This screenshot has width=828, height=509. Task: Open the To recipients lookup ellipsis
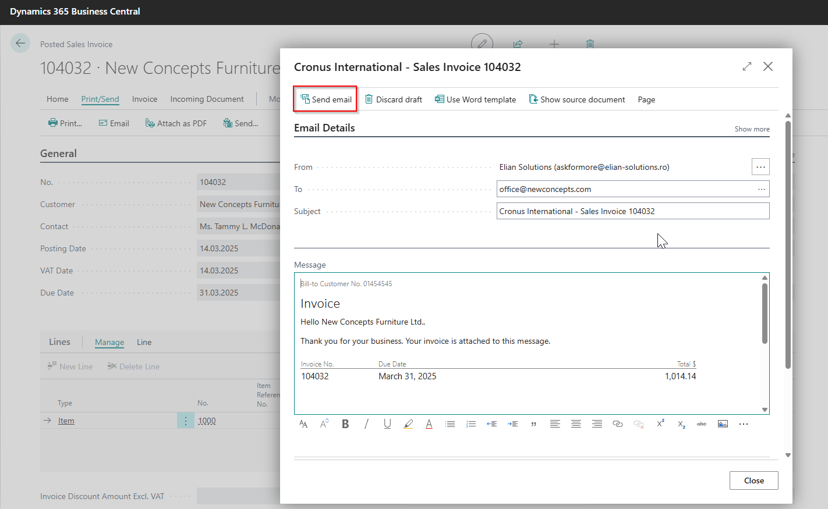tap(762, 189)
